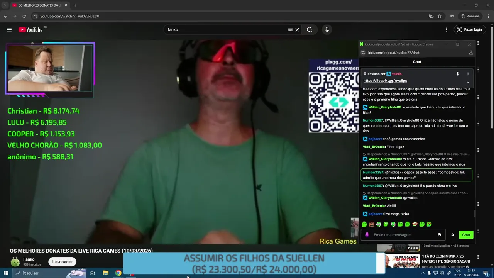Send message with green Chat button
This screenshot has height=278, width=494.
[x=466, y=235]
